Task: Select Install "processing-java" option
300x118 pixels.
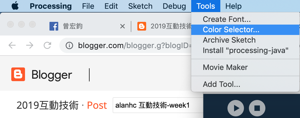Action: click(246, 51)
